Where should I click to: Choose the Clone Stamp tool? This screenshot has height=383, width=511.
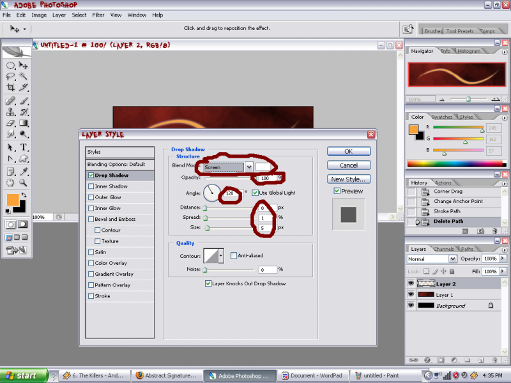pos(10,112)
